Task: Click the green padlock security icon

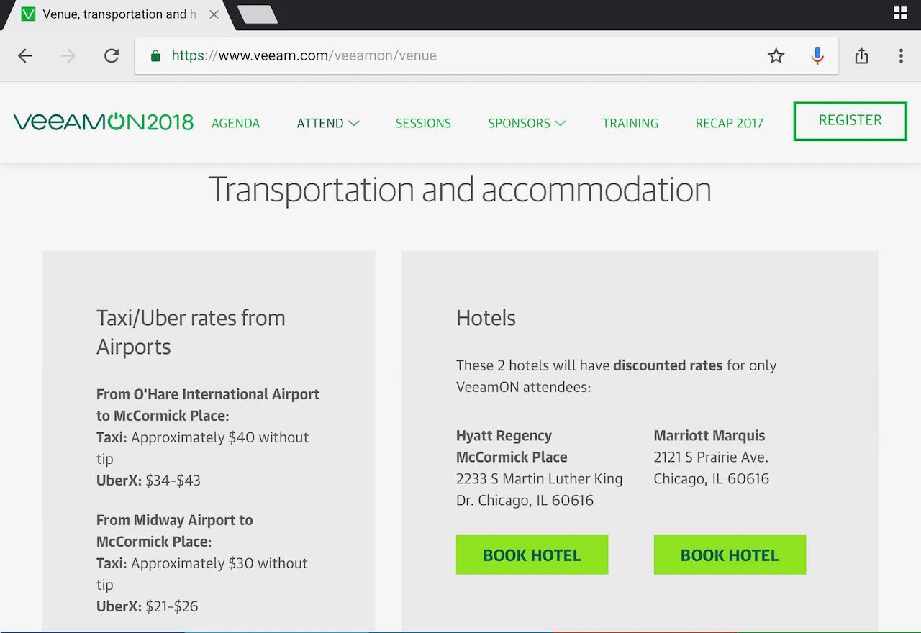Action: [155, 56]
